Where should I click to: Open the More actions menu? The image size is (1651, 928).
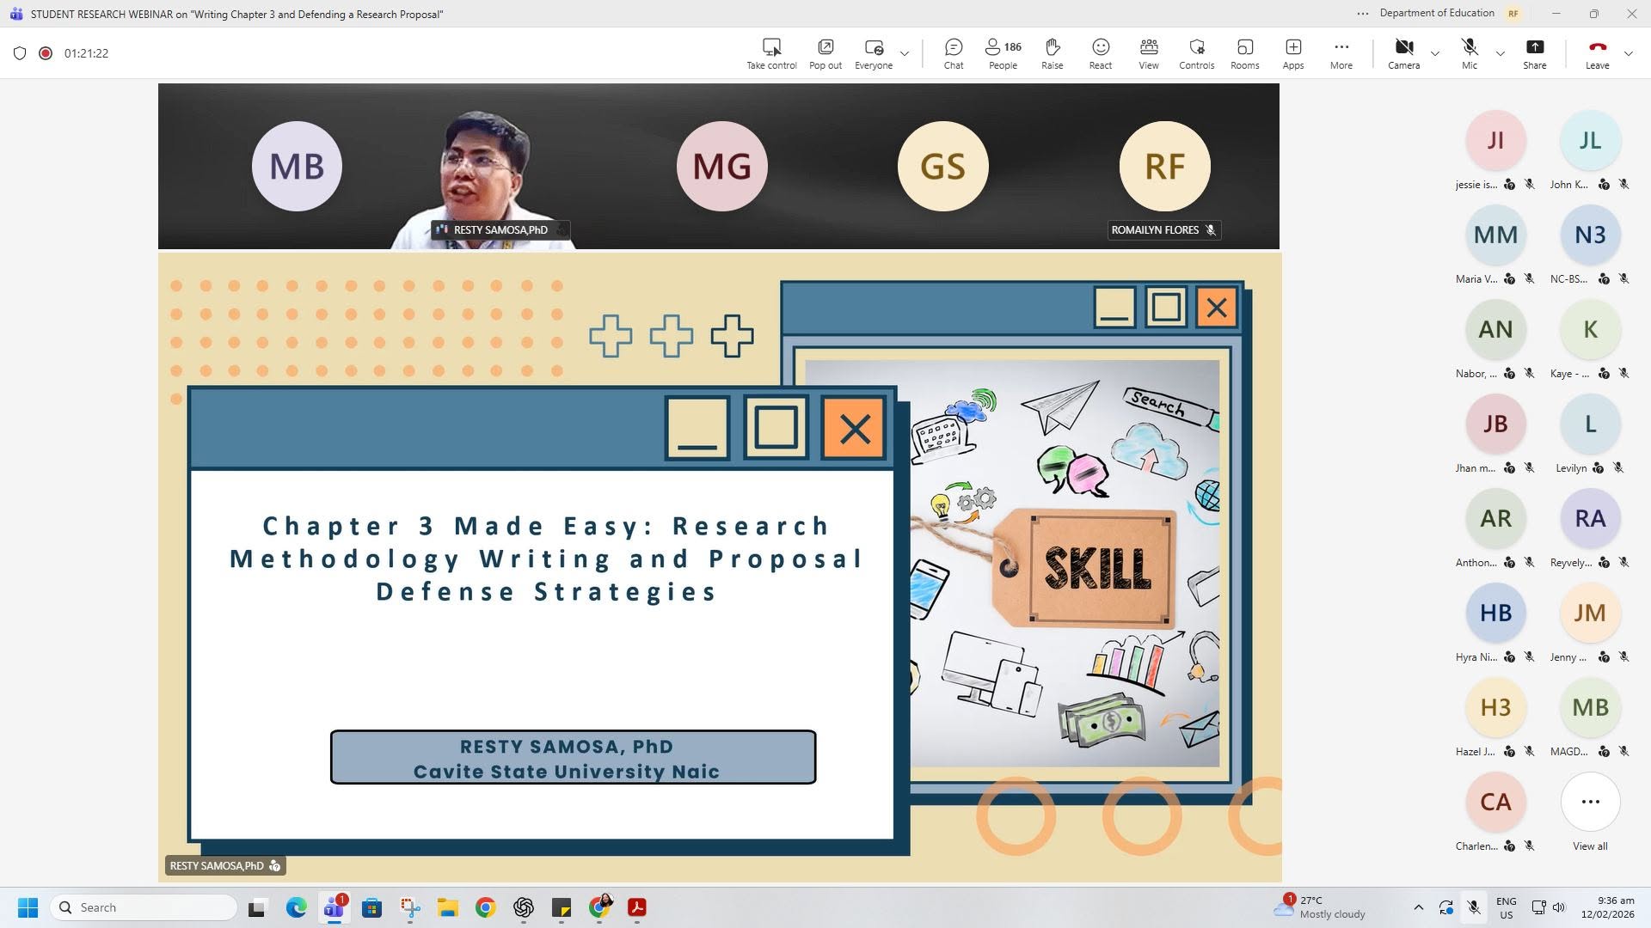pyautogui.click(x=1341, y=53)
